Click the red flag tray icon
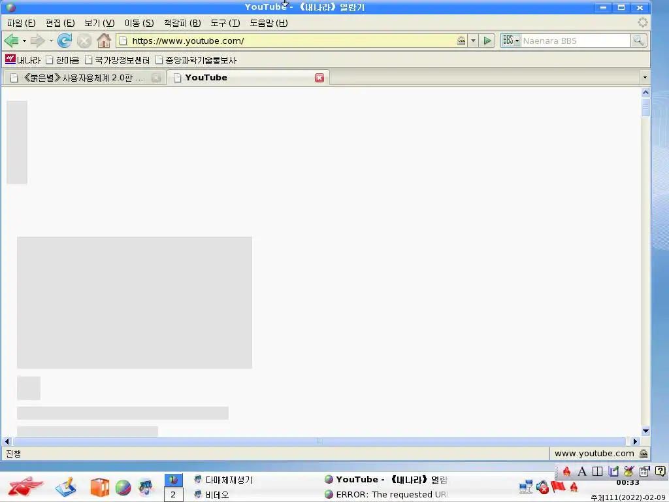Screen dimensions: 669x502 pos(558,486)
